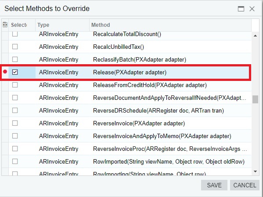Screen dimensions: 263x197
Task: Check the RecalcUnbilledTax() checkbox
Action: tap(15, 47)
